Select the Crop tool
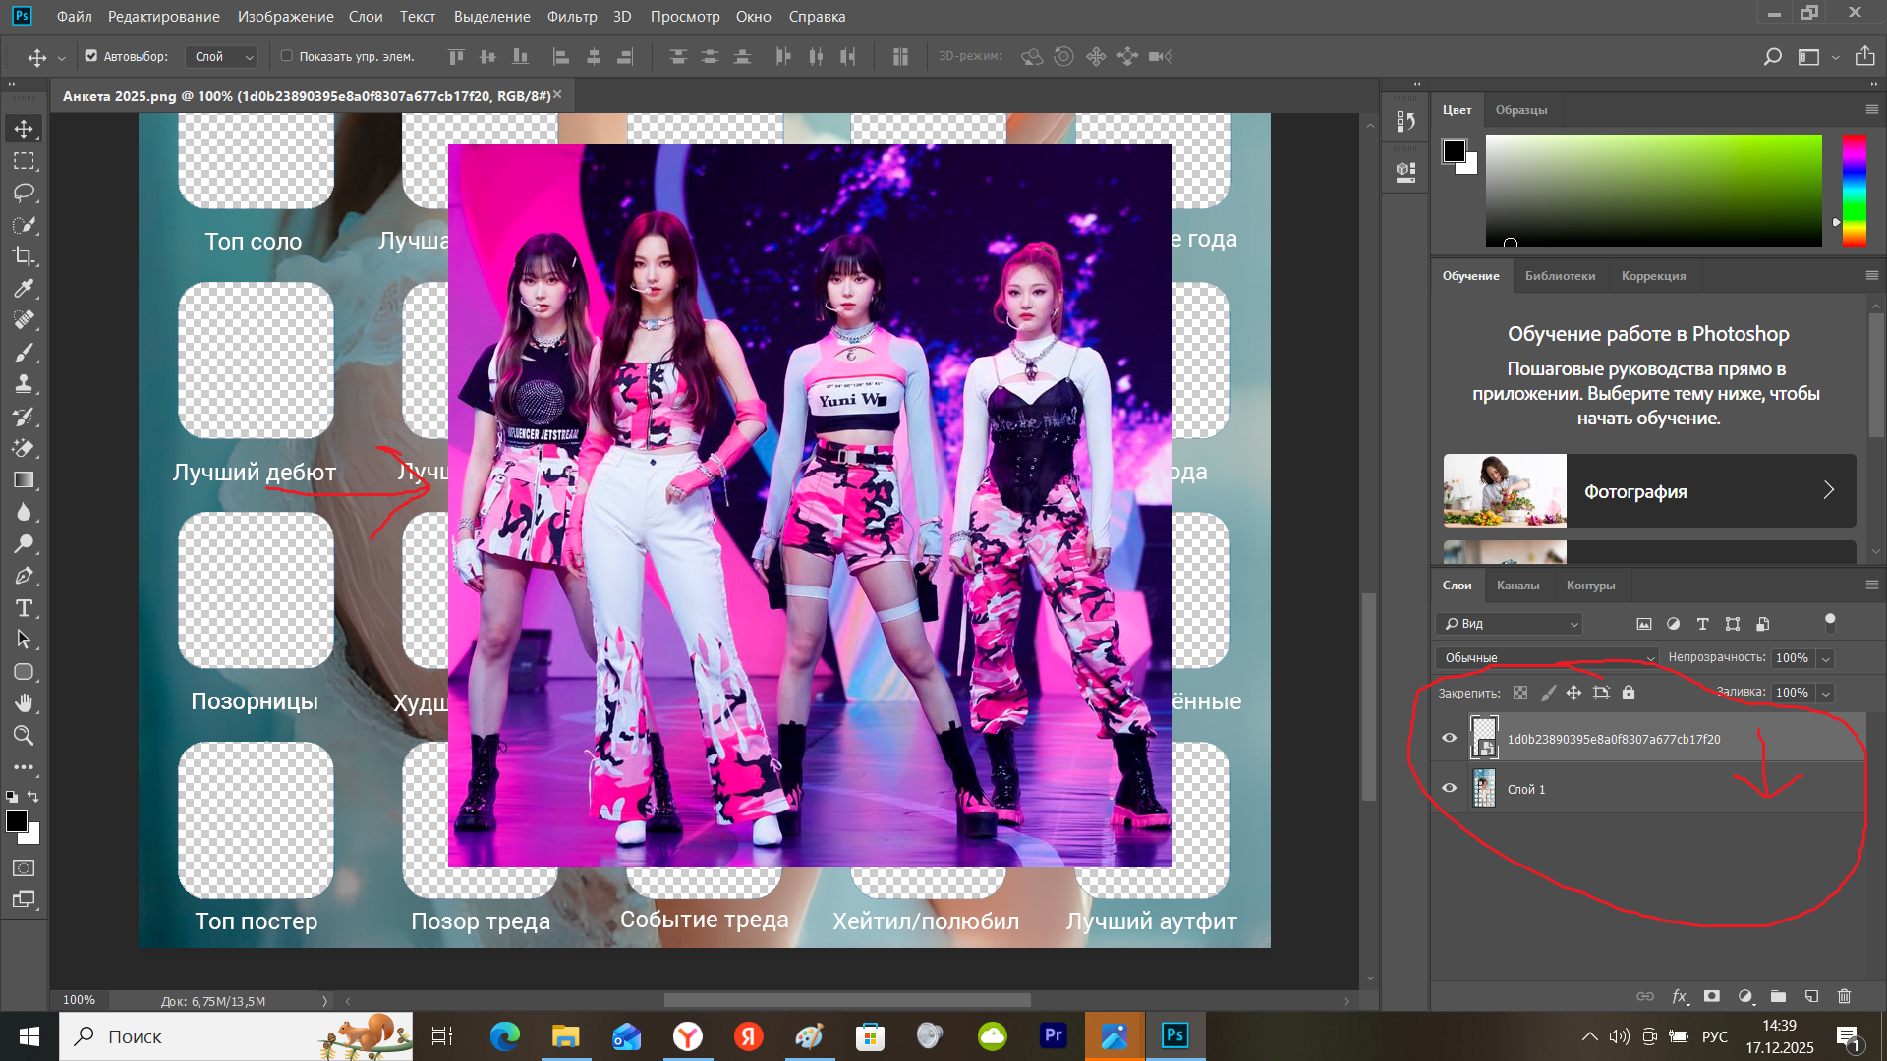1887x1061 pixels. click(x=24, y=256)
